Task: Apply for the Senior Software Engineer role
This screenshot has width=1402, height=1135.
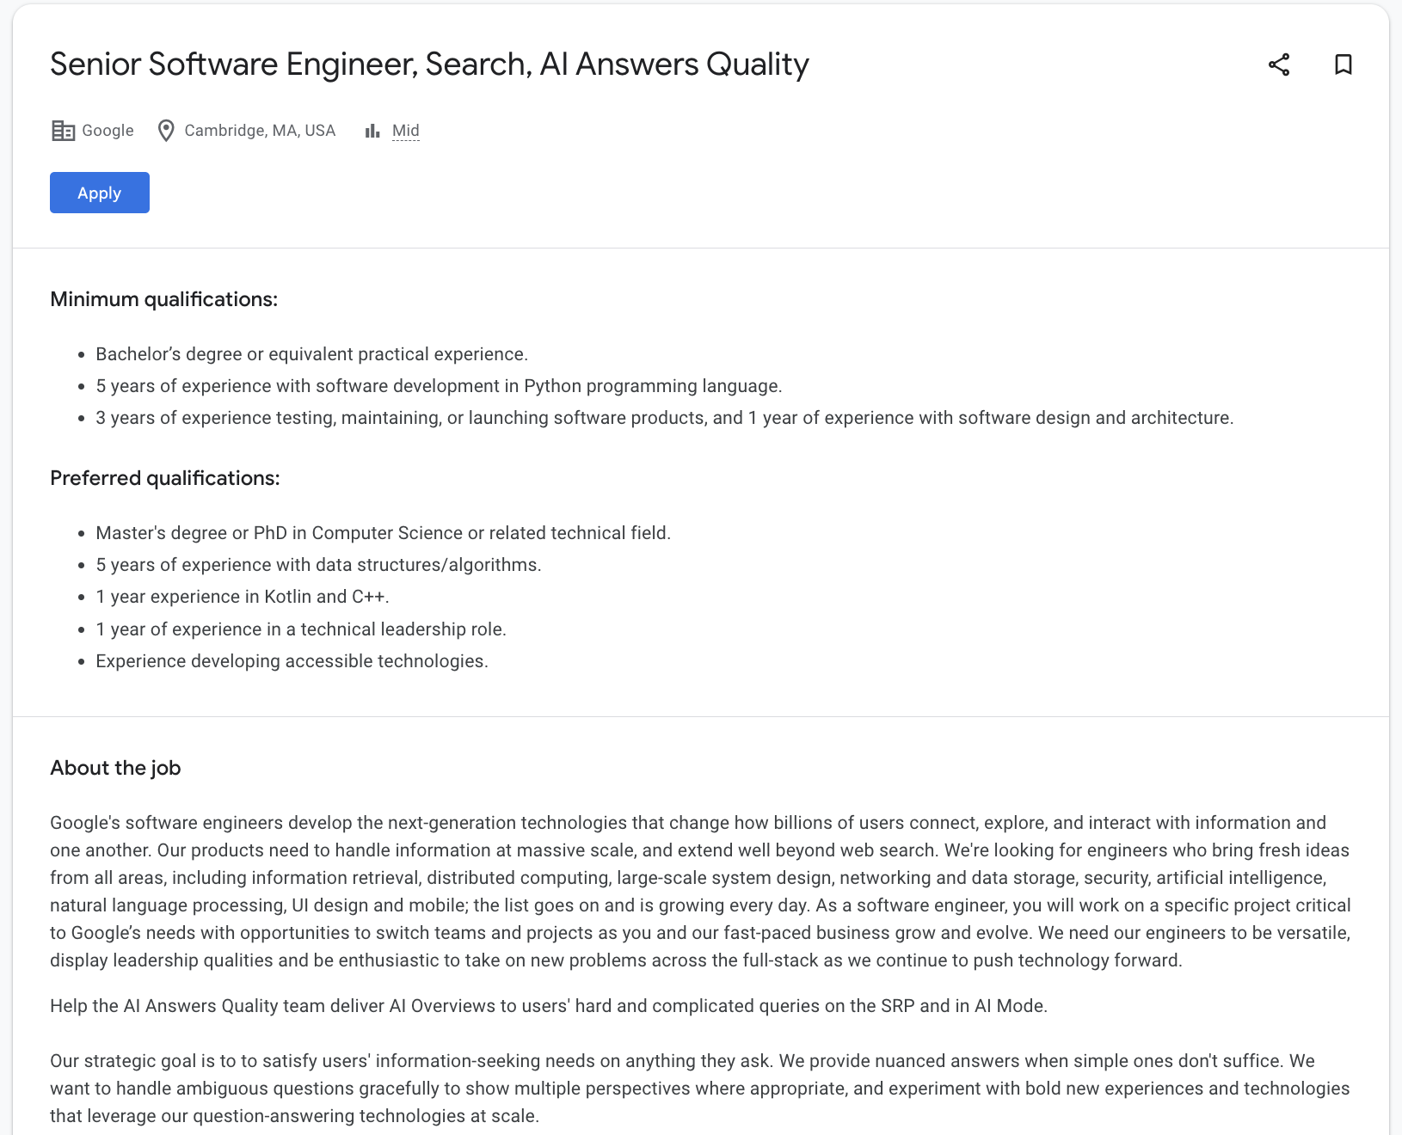Action: coord(99,193)
